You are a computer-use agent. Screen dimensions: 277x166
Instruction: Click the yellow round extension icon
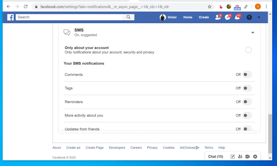[x=229, y=7]
